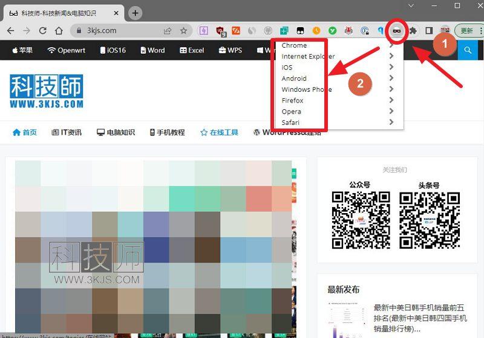Open the Word nav link
Screen dimensions: 484x338
153,50
